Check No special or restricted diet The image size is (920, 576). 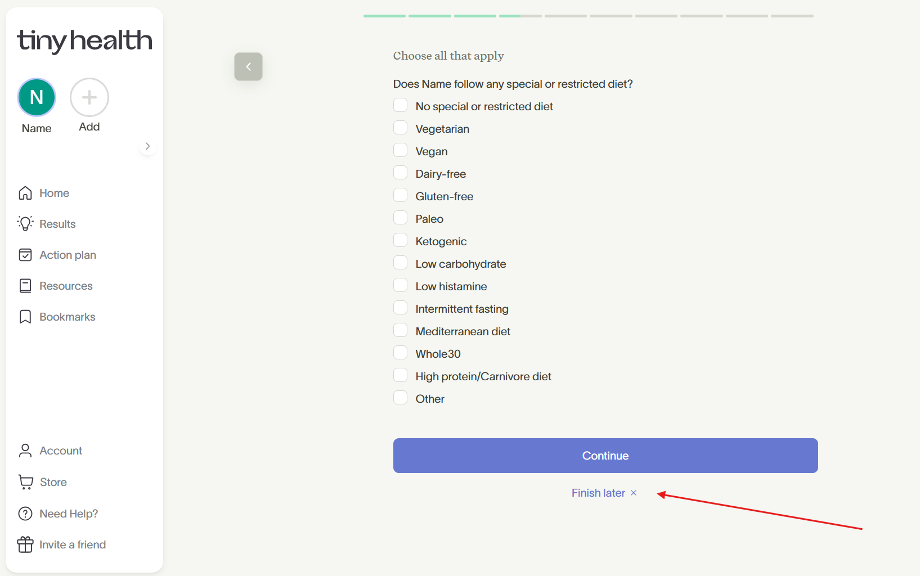point(400,106)
